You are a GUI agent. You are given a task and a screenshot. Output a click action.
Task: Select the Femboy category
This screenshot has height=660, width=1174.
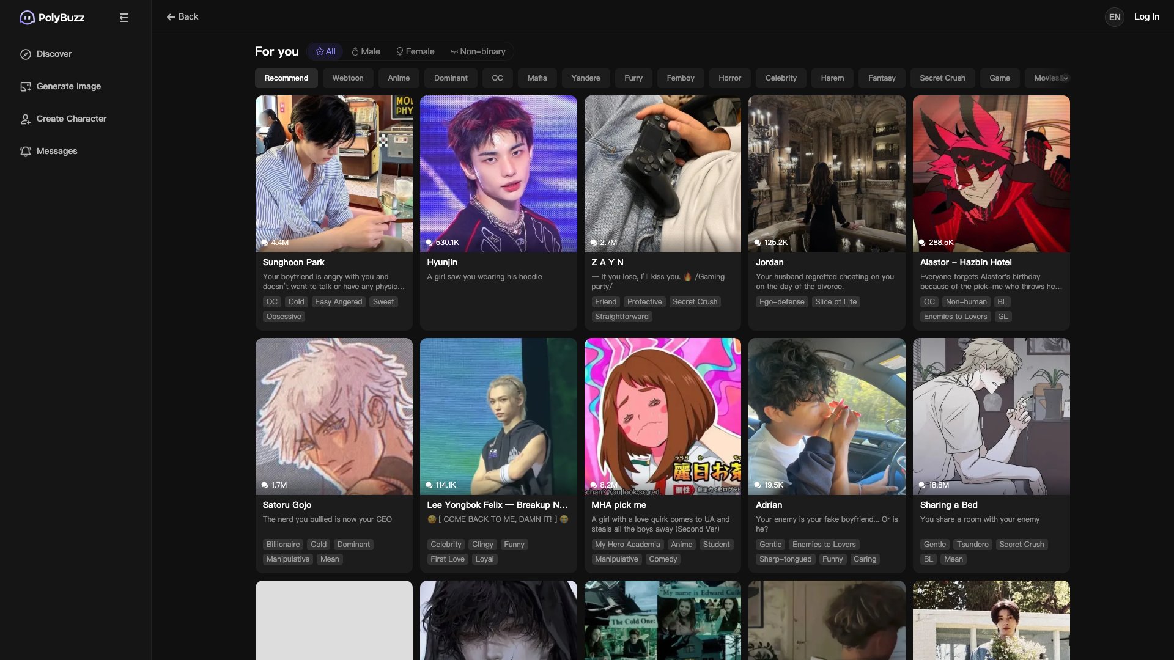point(681,78)
